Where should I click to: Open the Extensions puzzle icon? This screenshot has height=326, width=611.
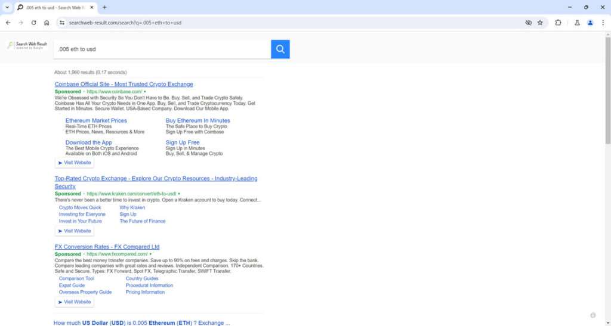click(558, 23)
